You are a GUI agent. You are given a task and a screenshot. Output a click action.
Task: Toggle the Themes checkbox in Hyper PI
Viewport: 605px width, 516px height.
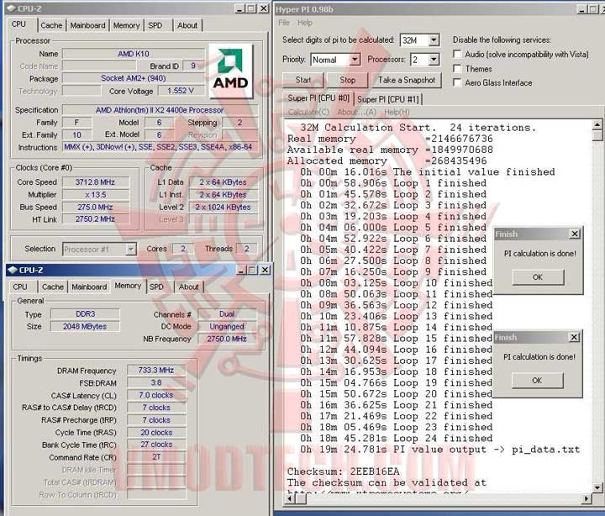coord(457,69)
